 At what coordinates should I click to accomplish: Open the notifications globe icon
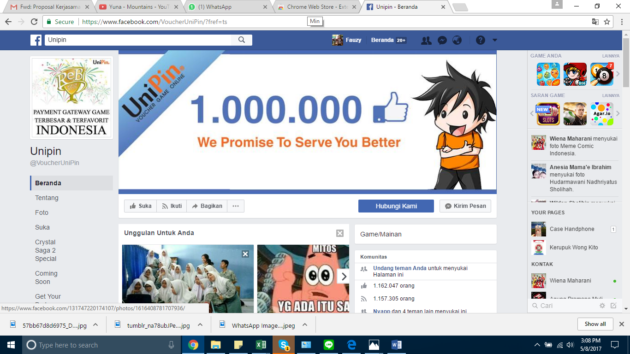pyautogui.click(x=457, y=40)
